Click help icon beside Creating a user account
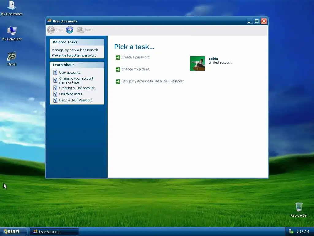The image size is (314, 236). click(x=55, y=88)
